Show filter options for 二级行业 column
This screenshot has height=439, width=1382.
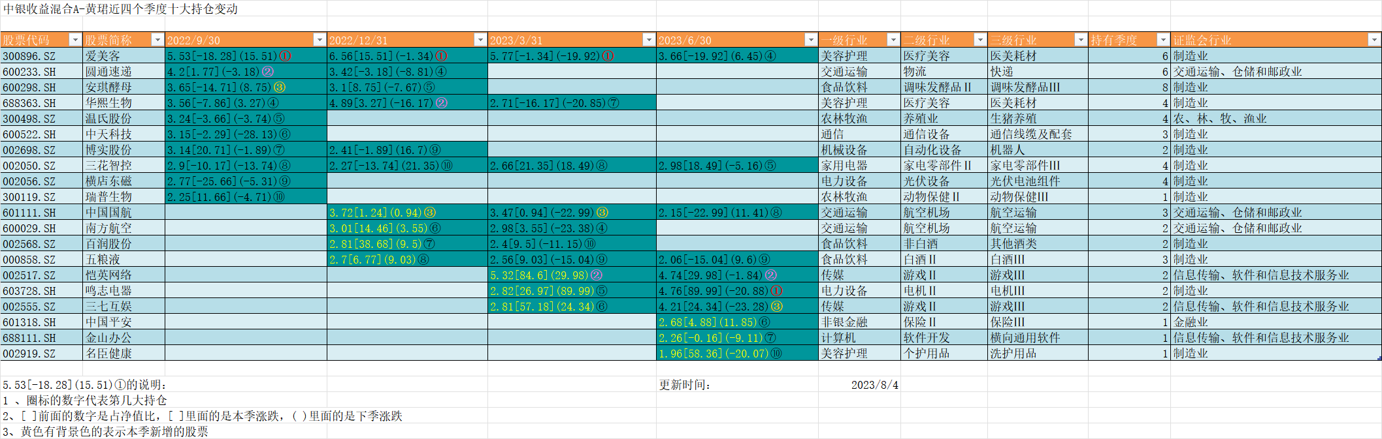tap(979, 40)
